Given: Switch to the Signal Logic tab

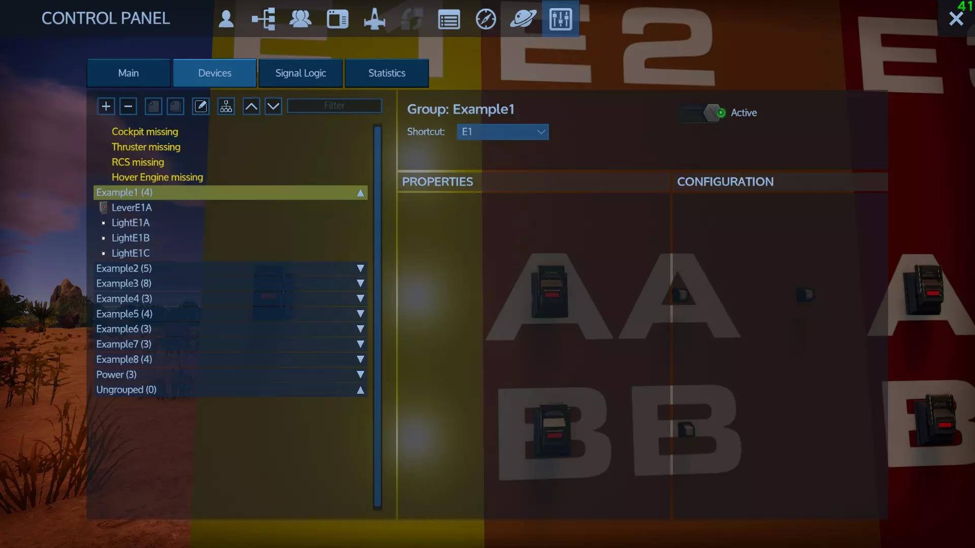Looking at the screenshot, I should pyautogui.click(x=301, y=73).
